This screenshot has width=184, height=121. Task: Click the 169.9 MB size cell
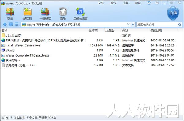tap(97, 45)
